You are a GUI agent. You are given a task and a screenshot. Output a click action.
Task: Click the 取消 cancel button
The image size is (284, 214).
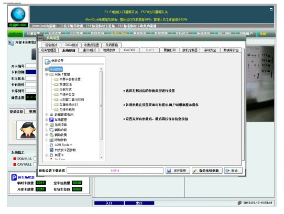233,171
